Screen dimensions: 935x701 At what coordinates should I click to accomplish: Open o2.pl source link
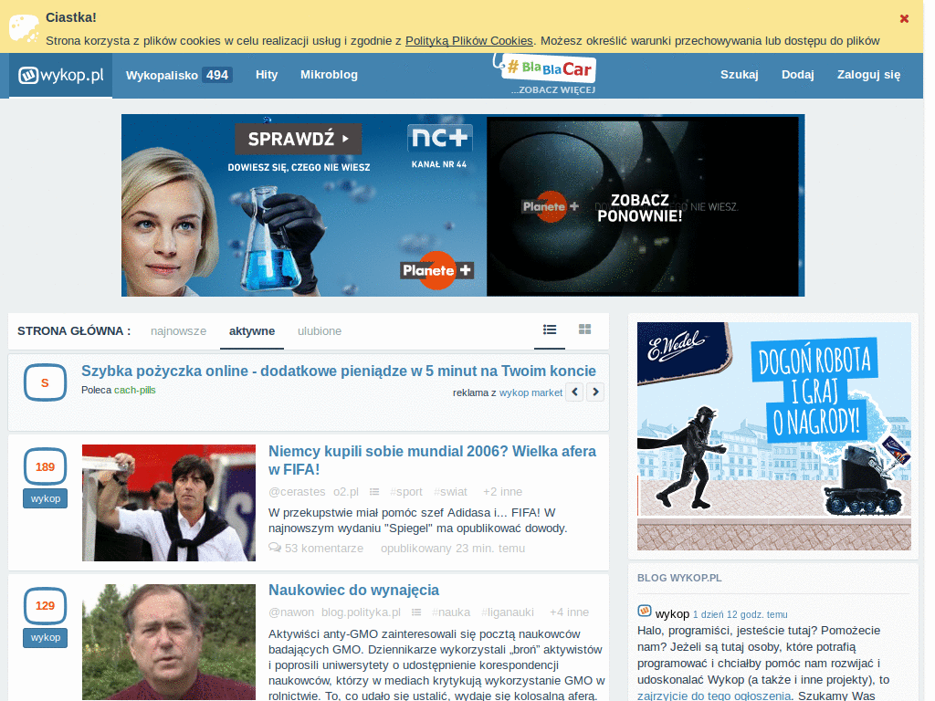346,492
